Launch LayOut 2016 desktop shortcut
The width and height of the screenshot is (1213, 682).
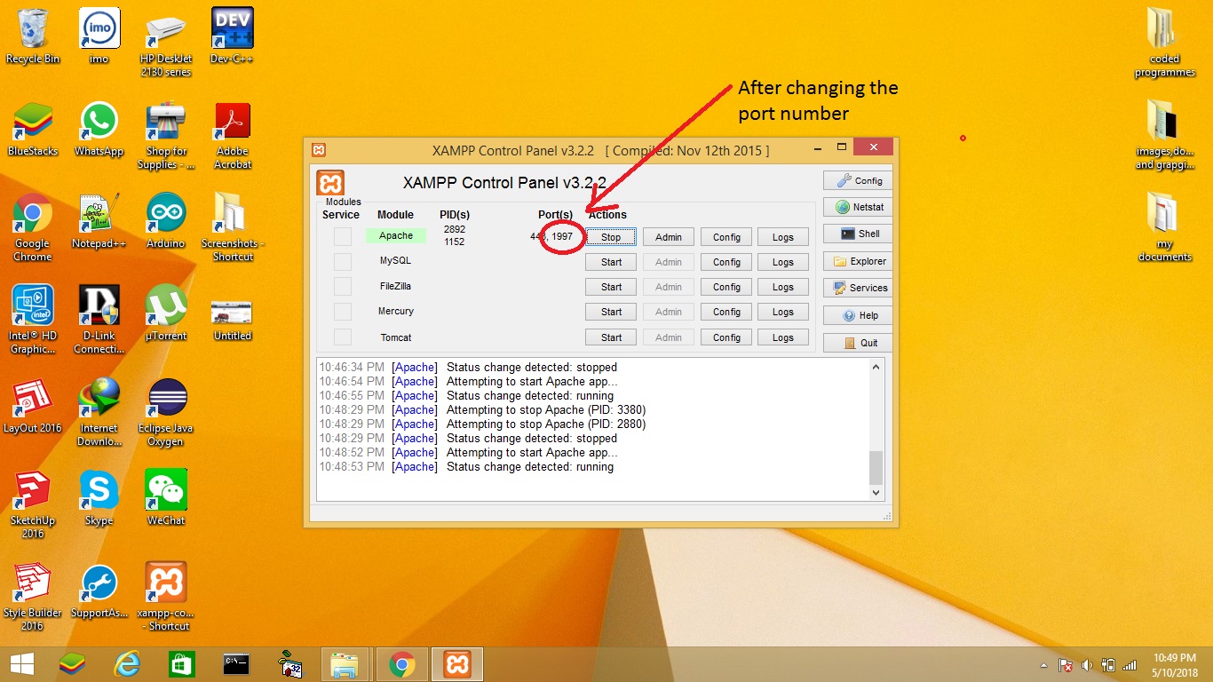click(x=33, y=405)
